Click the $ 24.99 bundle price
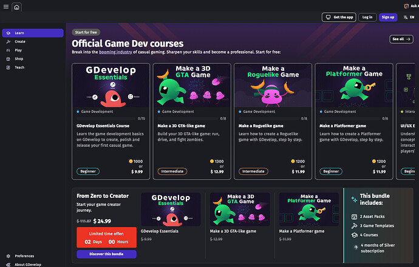419x267 pixels. click(102, 221)
